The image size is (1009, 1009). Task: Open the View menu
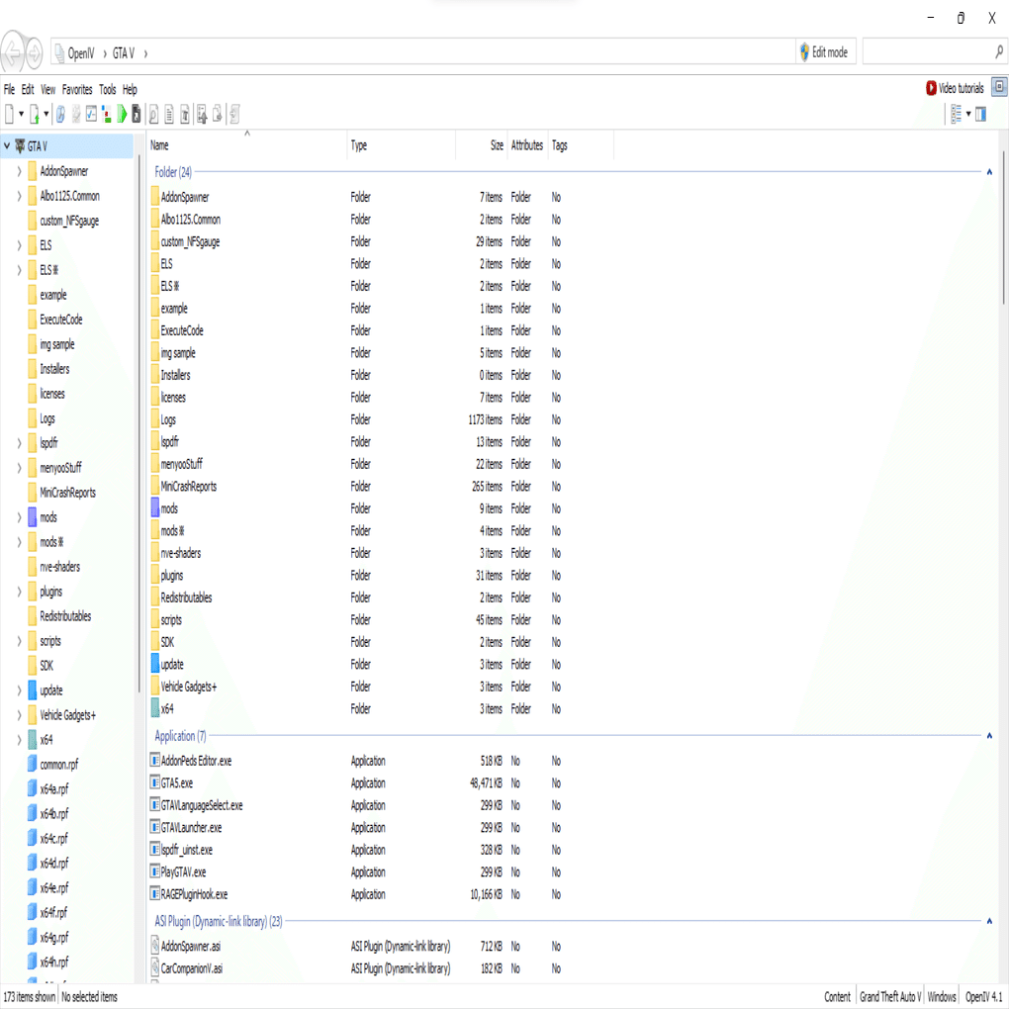48,89
